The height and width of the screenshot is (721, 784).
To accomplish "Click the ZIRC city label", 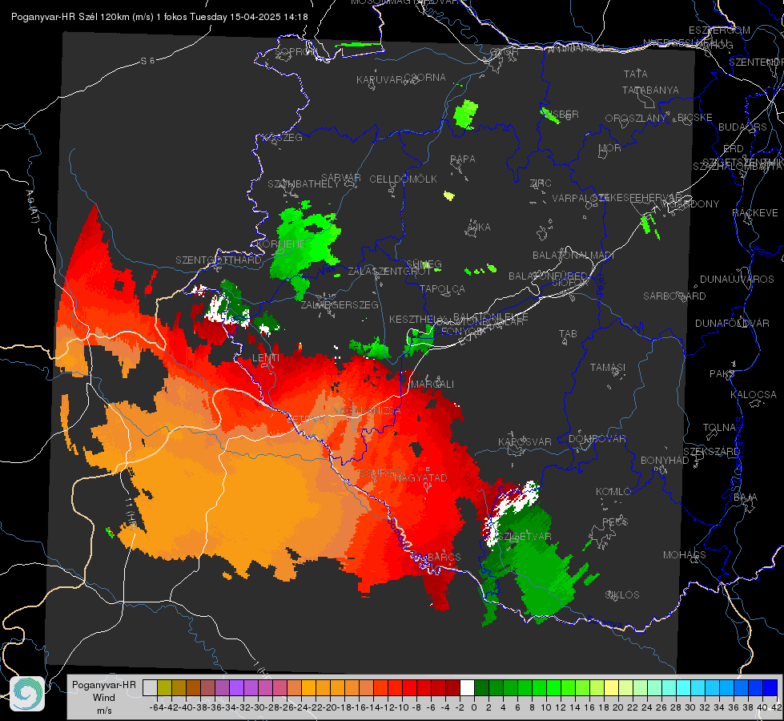I will (541, 183).
